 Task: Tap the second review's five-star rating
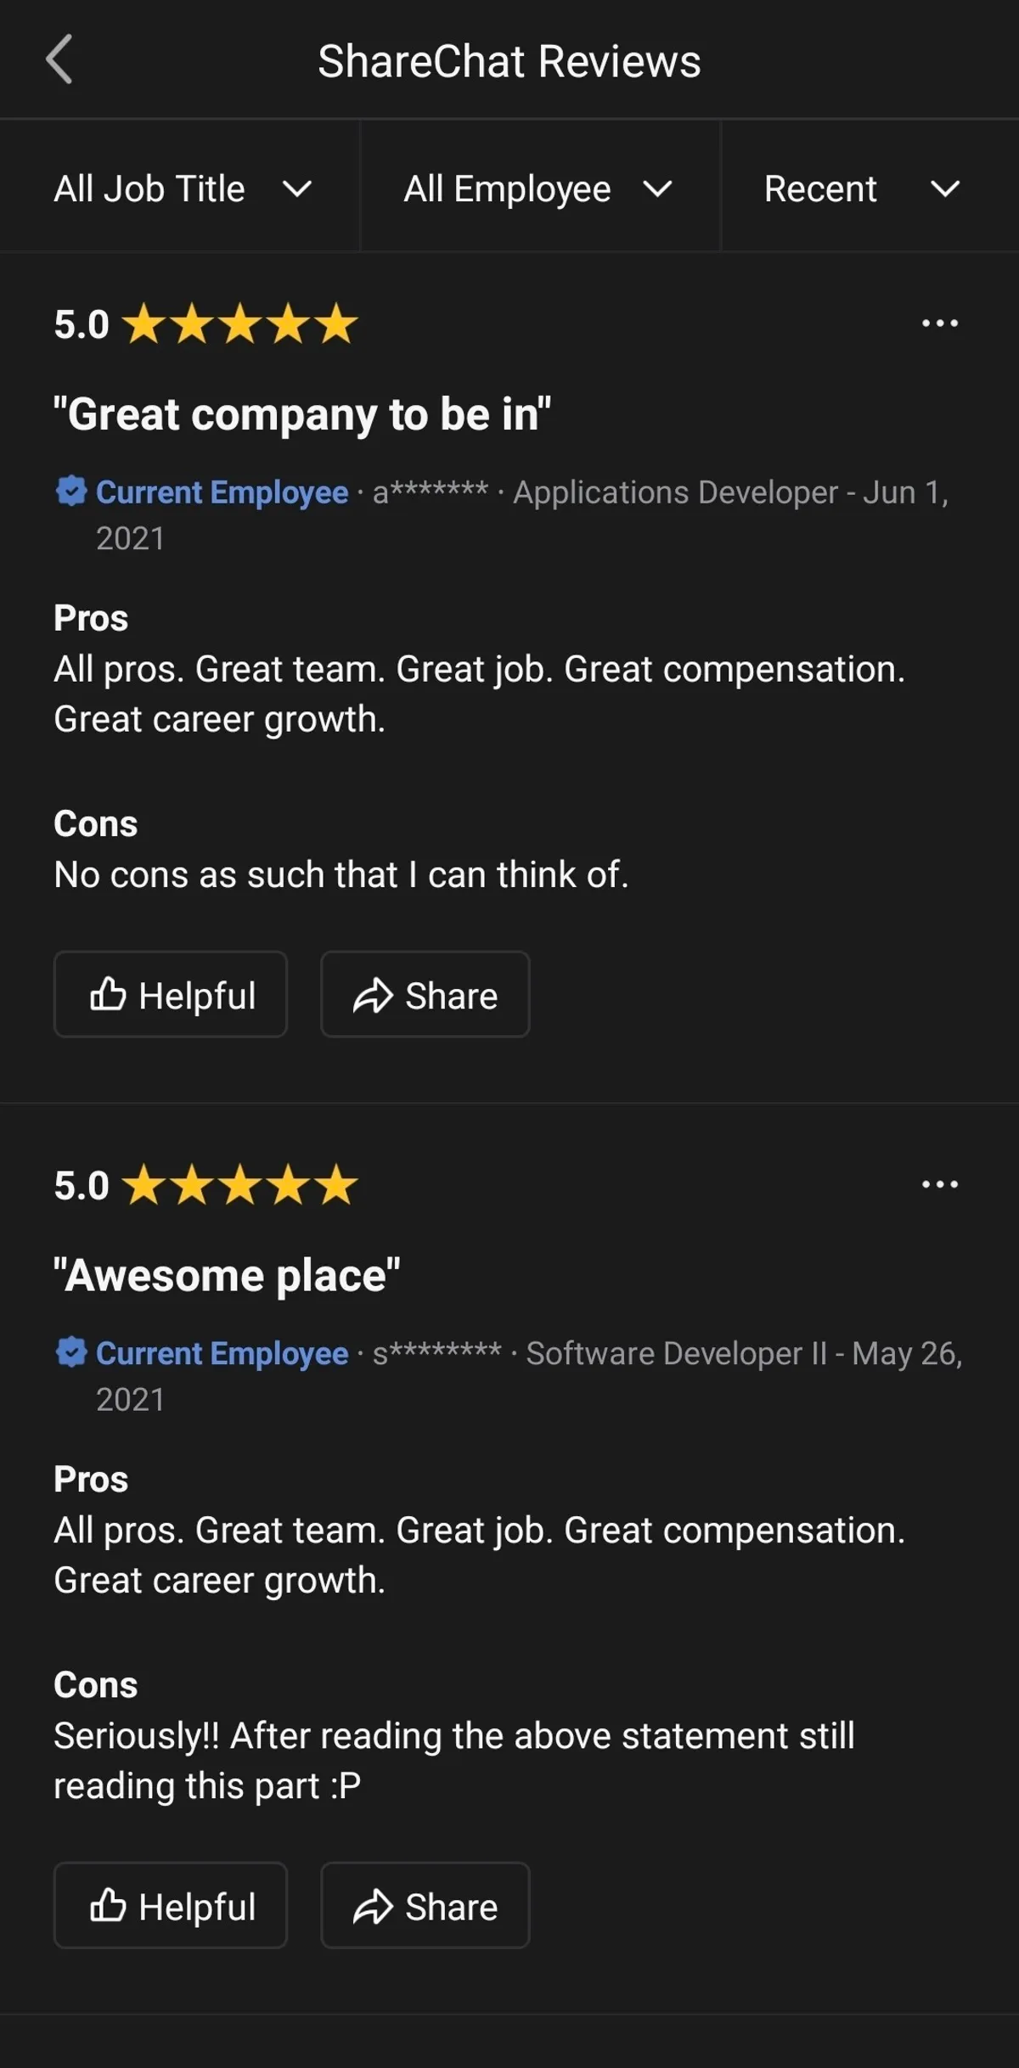[x=240, y=1185]
